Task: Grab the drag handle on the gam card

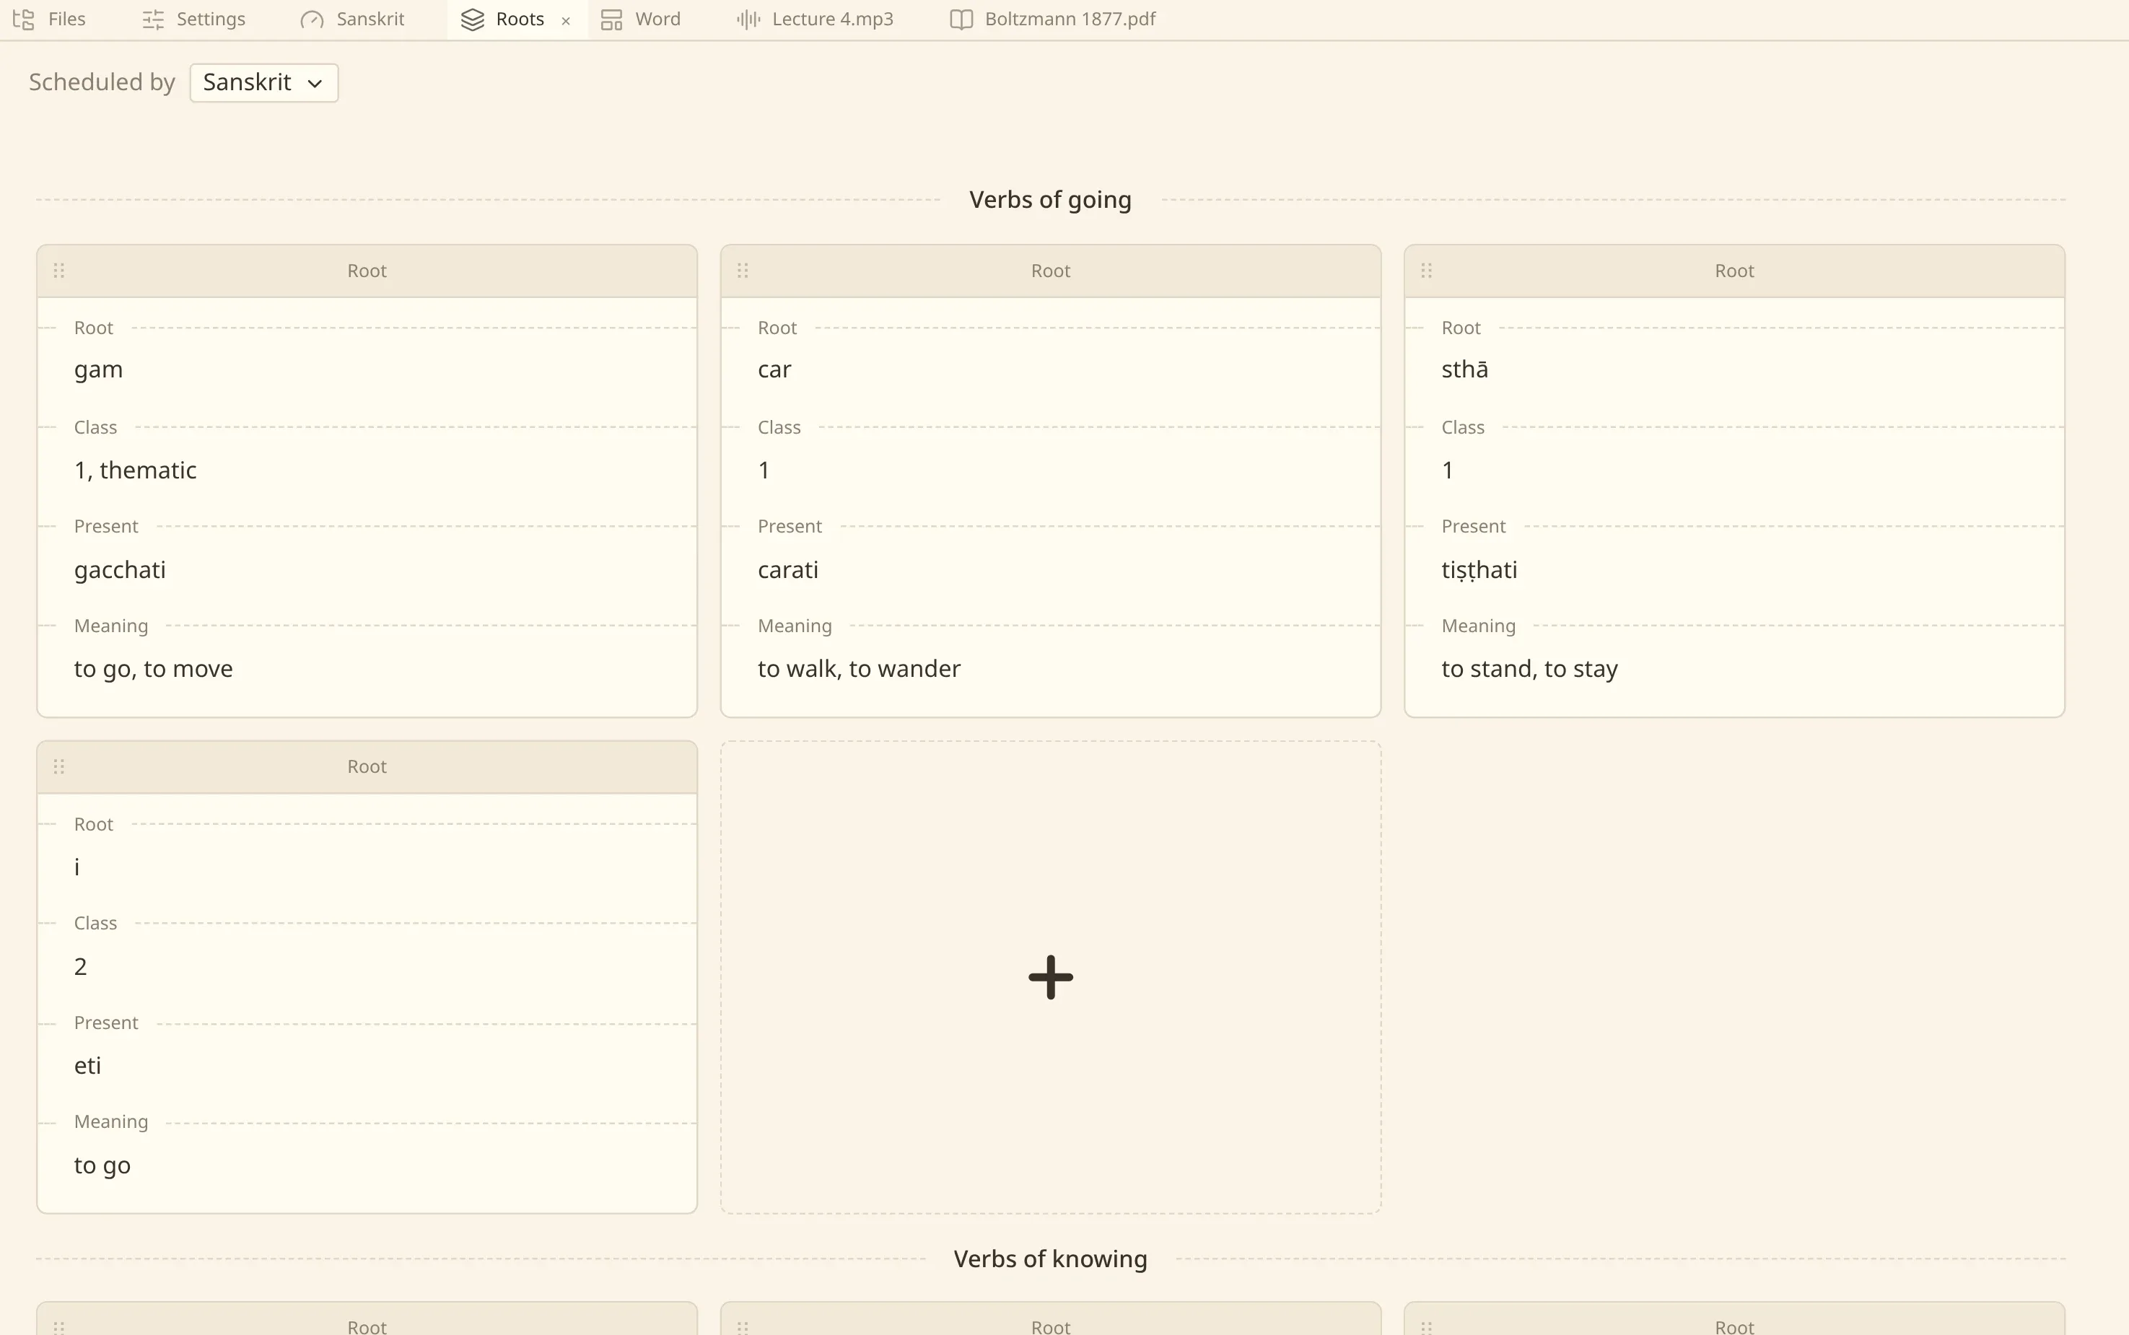Action: pos(59,270)
